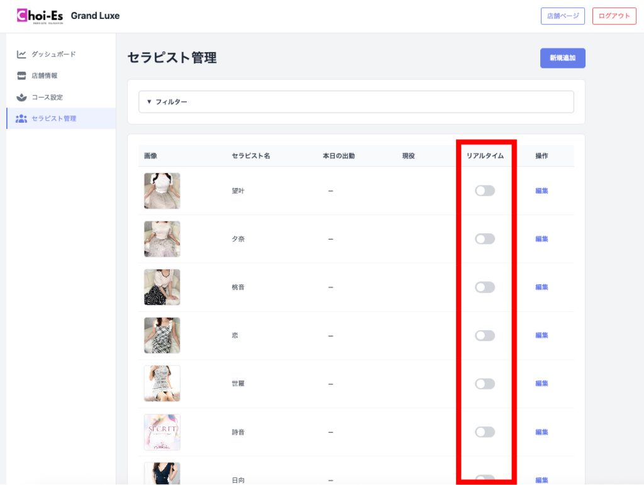Enable realtime switch for 夕奈
This screenshot has width=644, height=485.
click(484, 239)
